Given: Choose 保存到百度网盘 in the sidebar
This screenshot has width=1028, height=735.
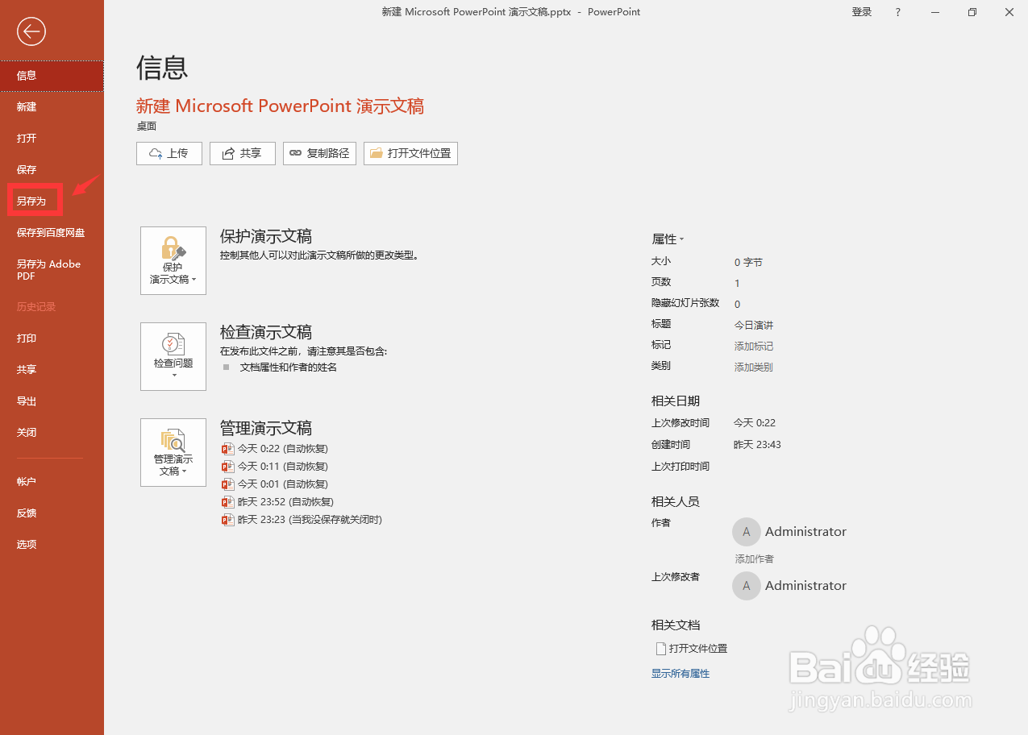Looking at the screenshot, I should coord(52,233).
